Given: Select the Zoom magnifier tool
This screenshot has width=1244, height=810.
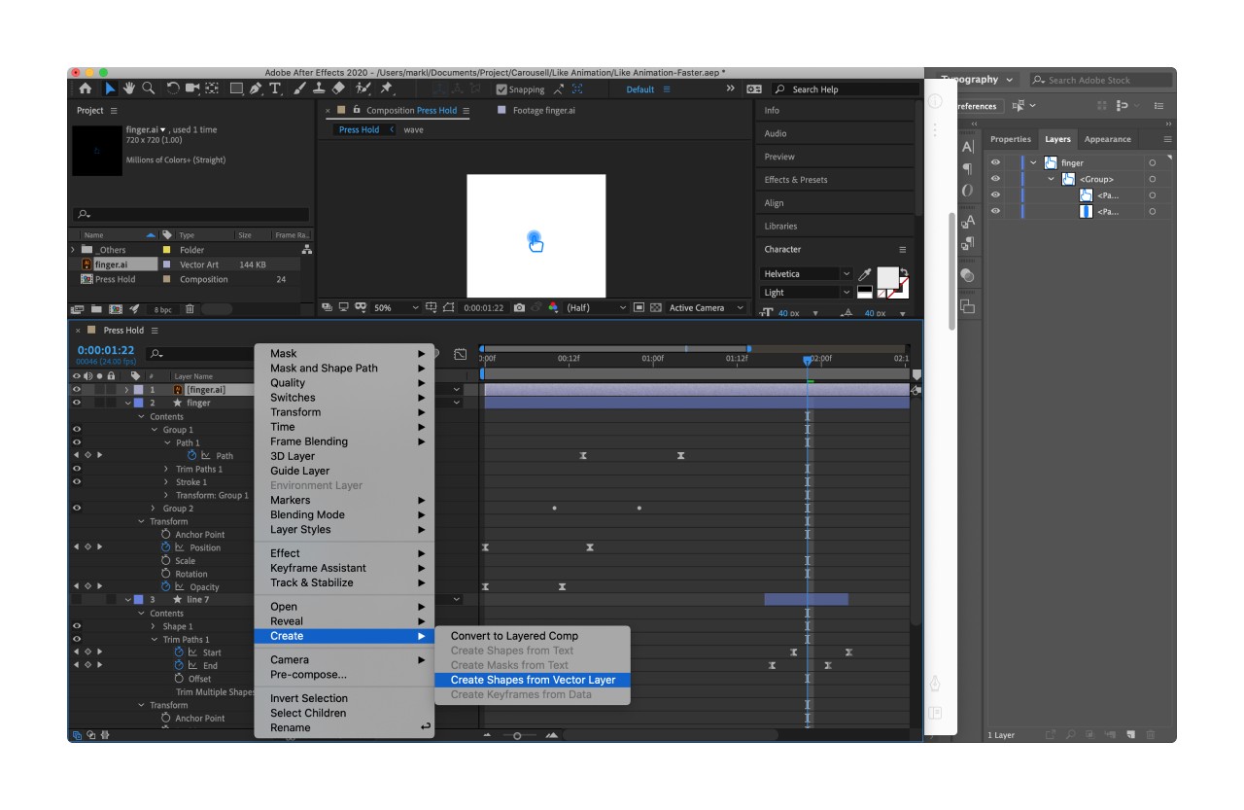Looking at the screenshot, I should coord(149,88).
